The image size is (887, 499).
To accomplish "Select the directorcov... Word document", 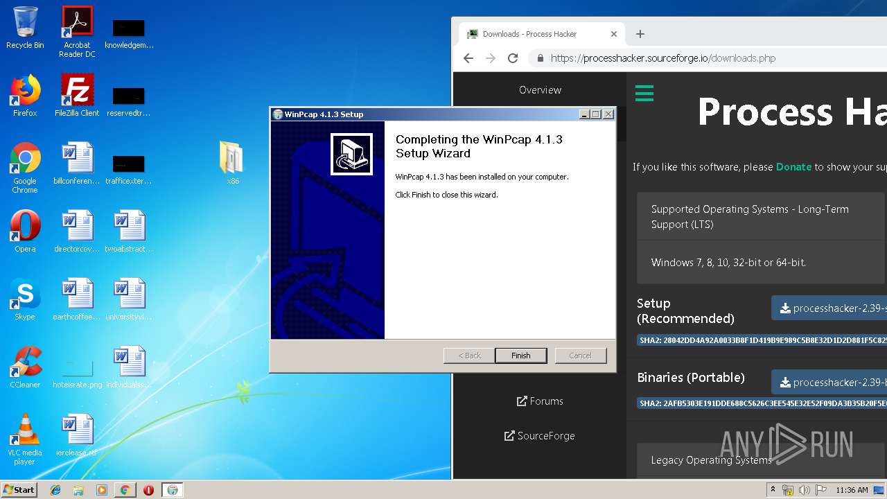I will [x=77, y=231].
